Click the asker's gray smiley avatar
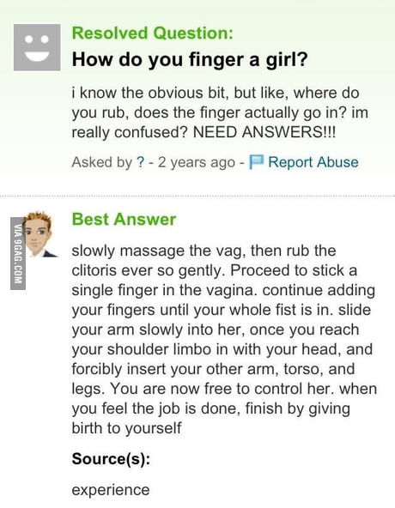Image resolution: width=395 pixels, height=508 pixels. tap(37, 47)
